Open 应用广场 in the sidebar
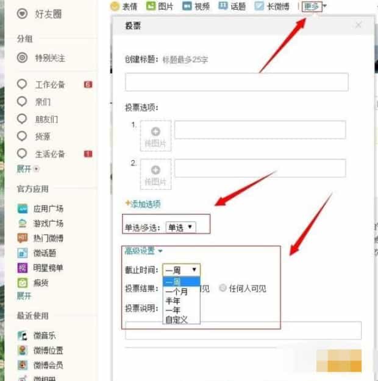 click(x=48, y=208)
